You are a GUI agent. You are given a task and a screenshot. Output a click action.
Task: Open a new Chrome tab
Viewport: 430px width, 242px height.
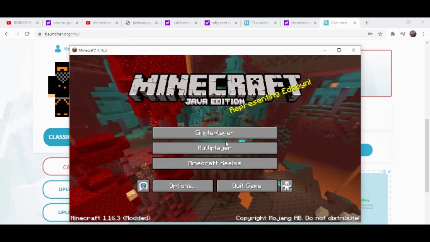point(367,23)
